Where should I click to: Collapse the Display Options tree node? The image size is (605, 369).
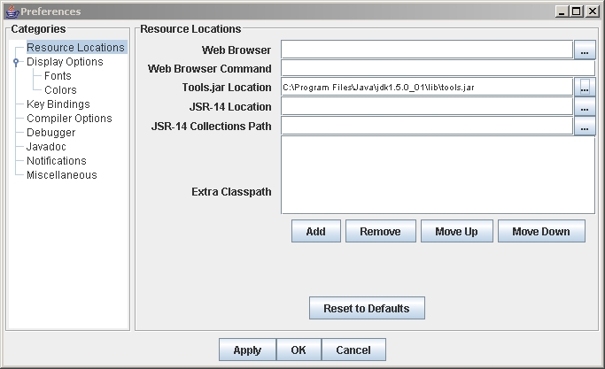[16, 62]
